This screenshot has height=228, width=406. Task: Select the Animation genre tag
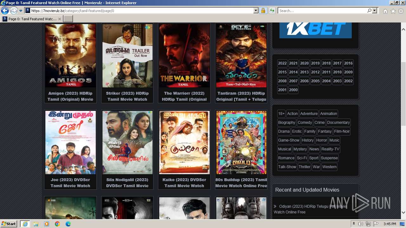(x=329, y=114)
